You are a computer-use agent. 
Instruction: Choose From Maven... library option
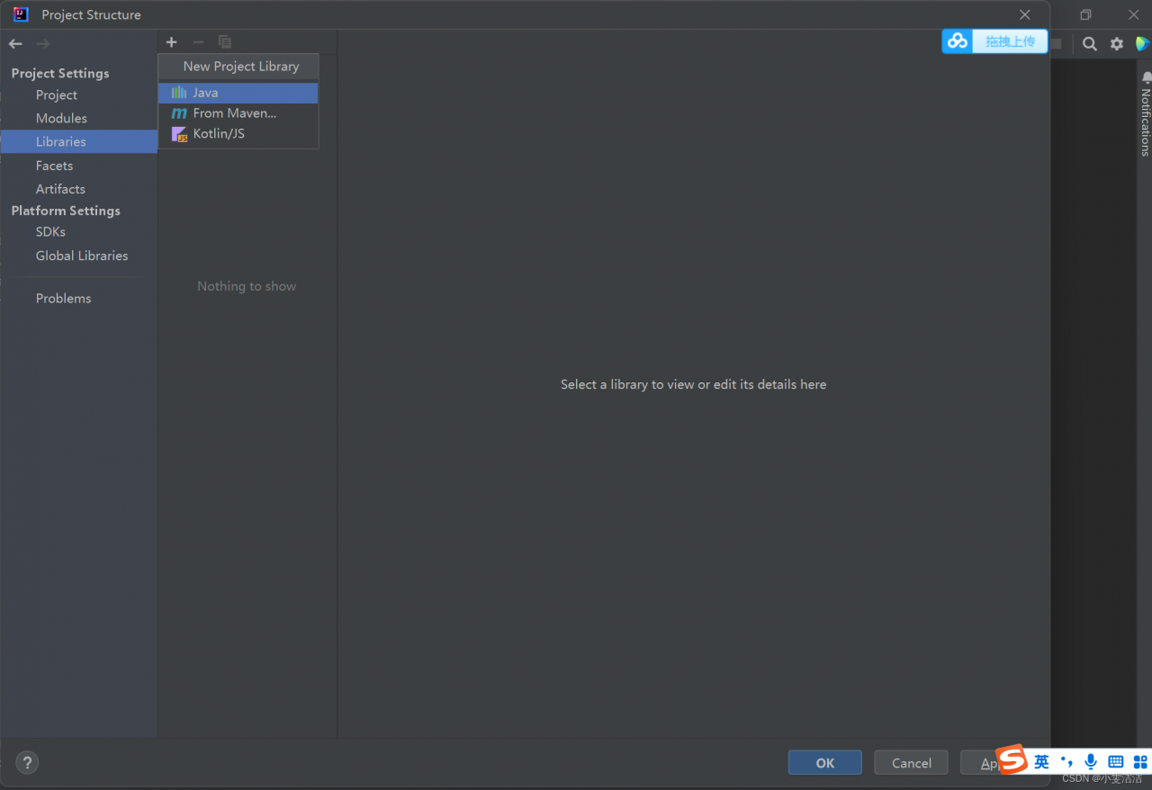pos(238,113)
